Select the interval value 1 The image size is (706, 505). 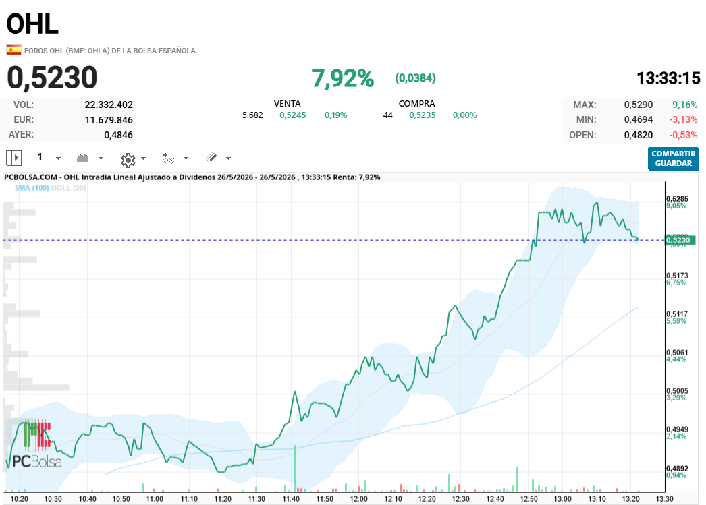click(40, 157)
